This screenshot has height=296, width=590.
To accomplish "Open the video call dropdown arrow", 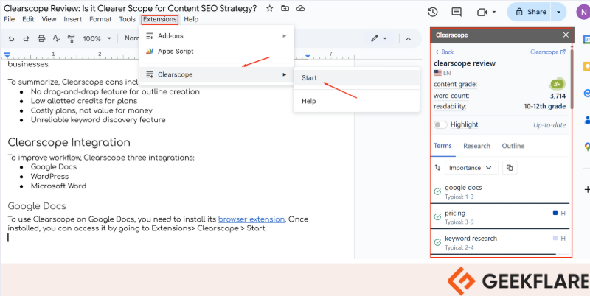I will coord(493,12).
